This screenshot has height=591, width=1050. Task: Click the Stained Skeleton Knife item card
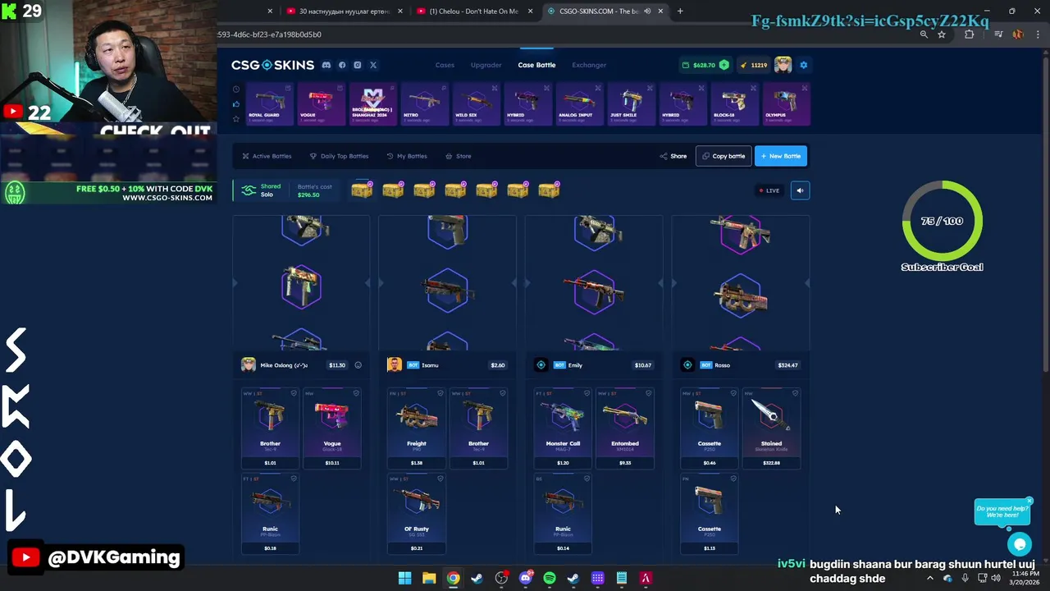click(771, 428)
